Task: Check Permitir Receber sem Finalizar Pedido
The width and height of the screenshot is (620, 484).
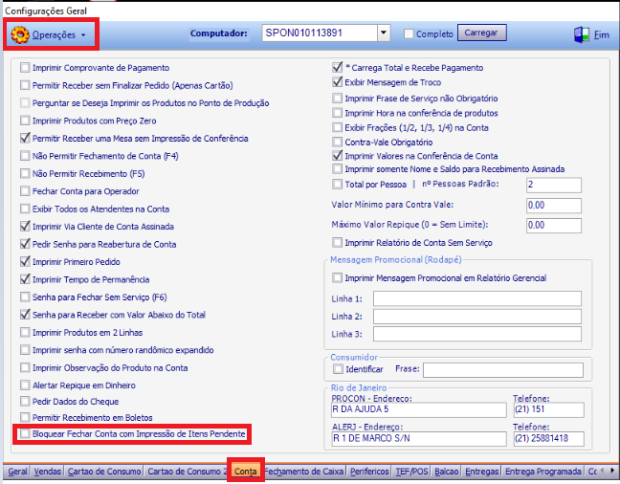Action: click(25, 85)
